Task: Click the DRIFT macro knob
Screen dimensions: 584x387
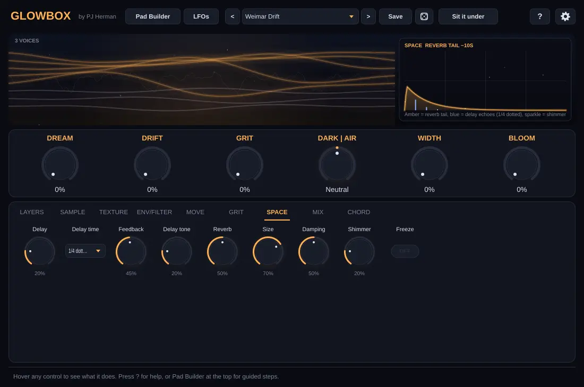Action: click(x=152, y=165)
